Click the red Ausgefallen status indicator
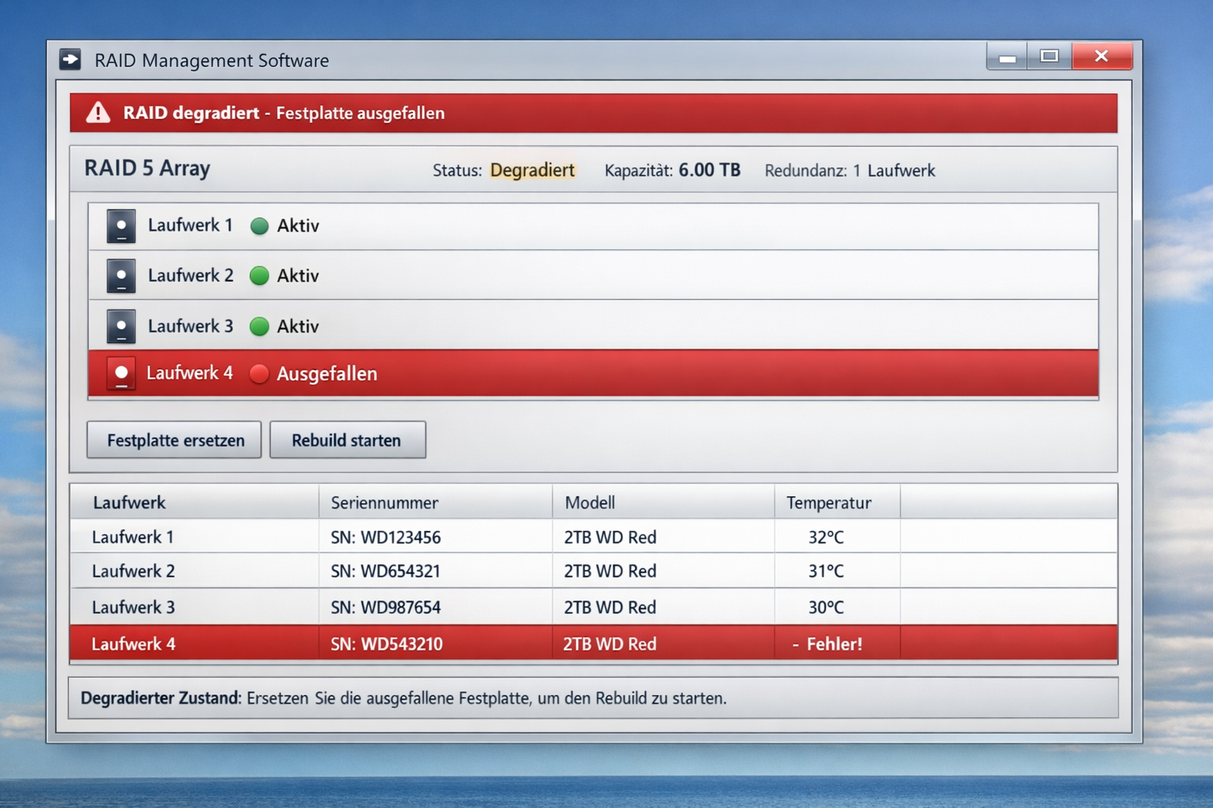This screenshot has height=808, width=1213. 260,373
